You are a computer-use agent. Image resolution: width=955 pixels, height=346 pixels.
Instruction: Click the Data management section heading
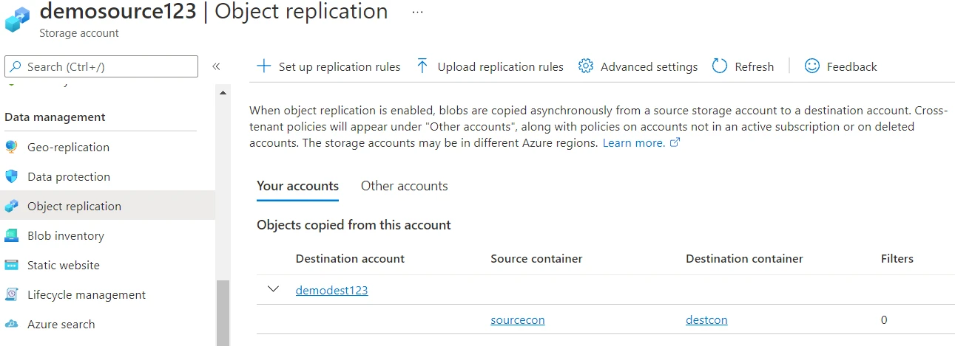(x=55, y=117)
